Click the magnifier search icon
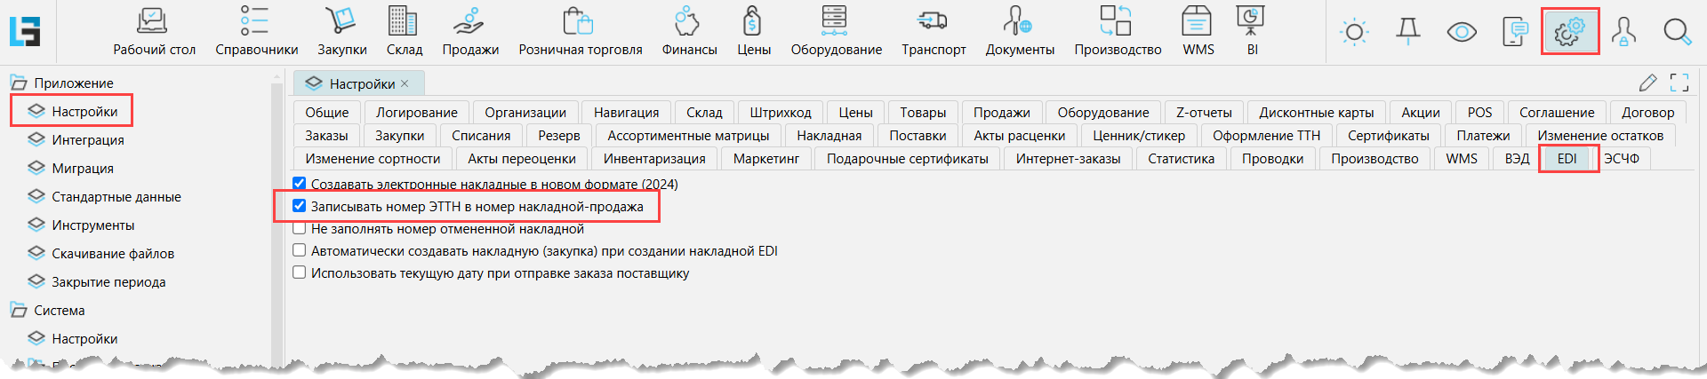The image size is (1707, 379). (x=1677, y=32)
